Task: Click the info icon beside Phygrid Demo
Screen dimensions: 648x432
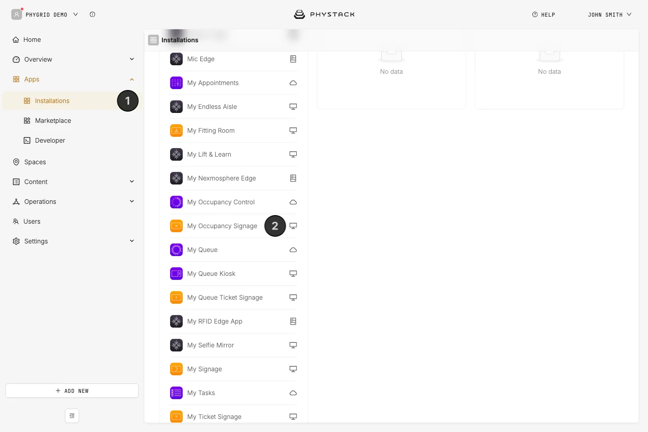Action: click(x=92, y=14)
